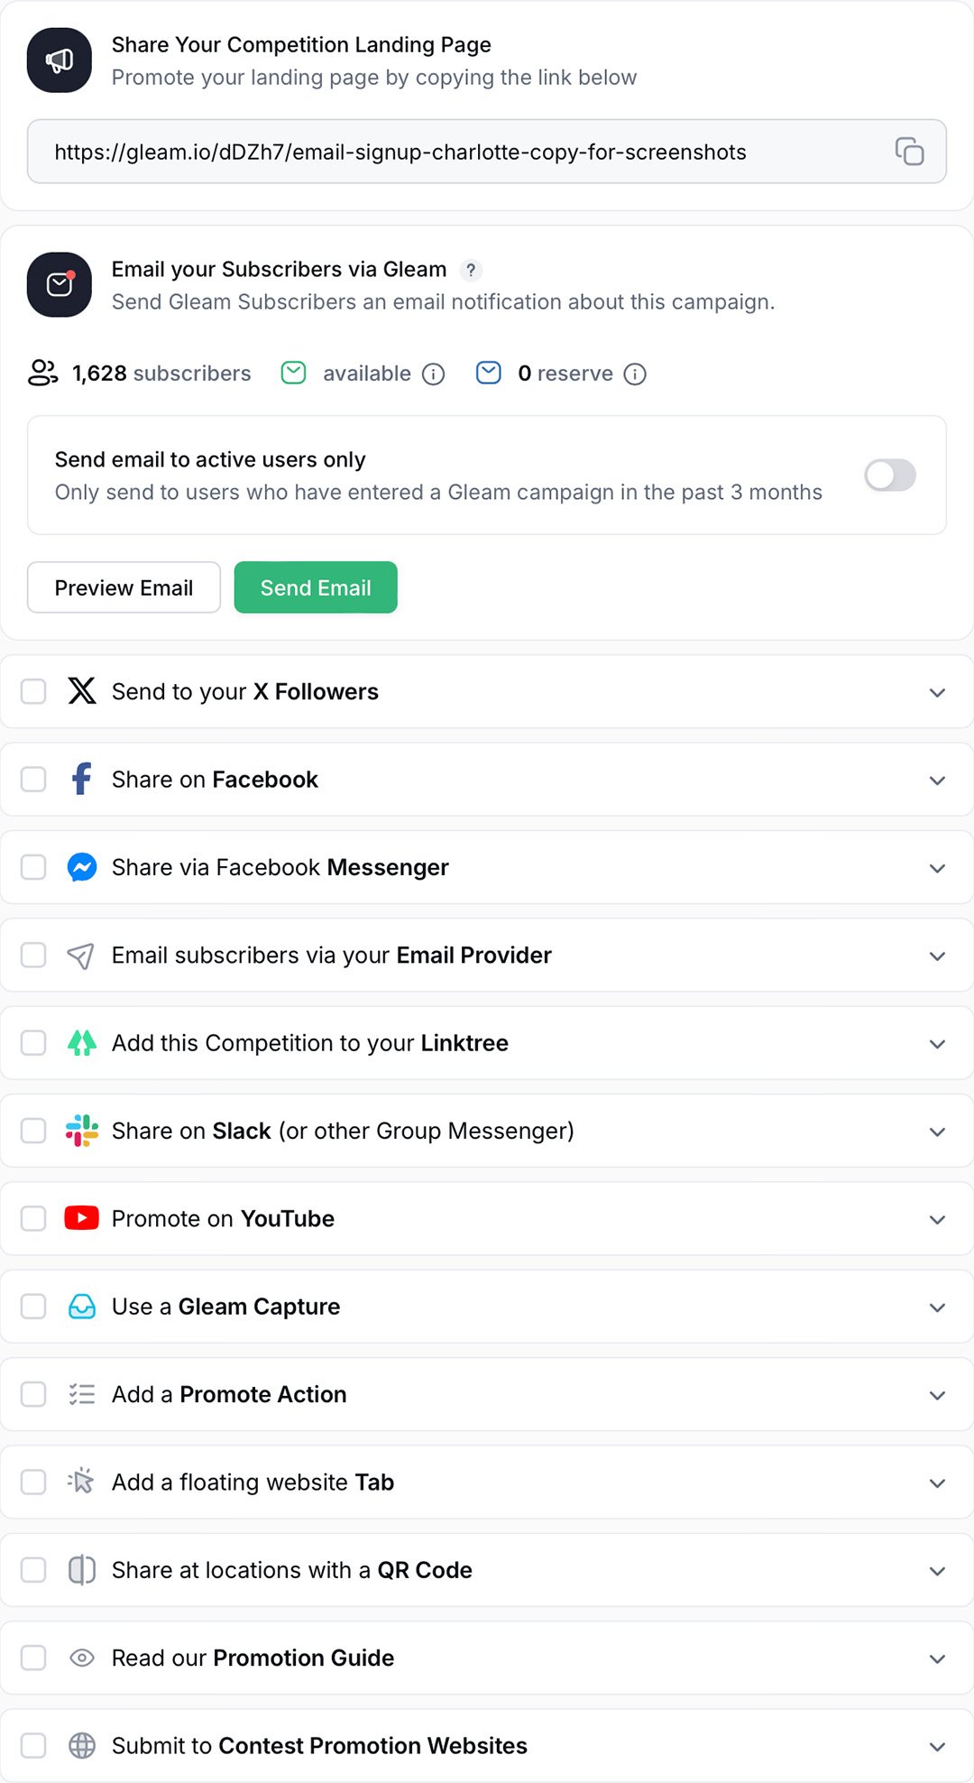Expand the Email Provider section chevron

click(x=937, y=956)
